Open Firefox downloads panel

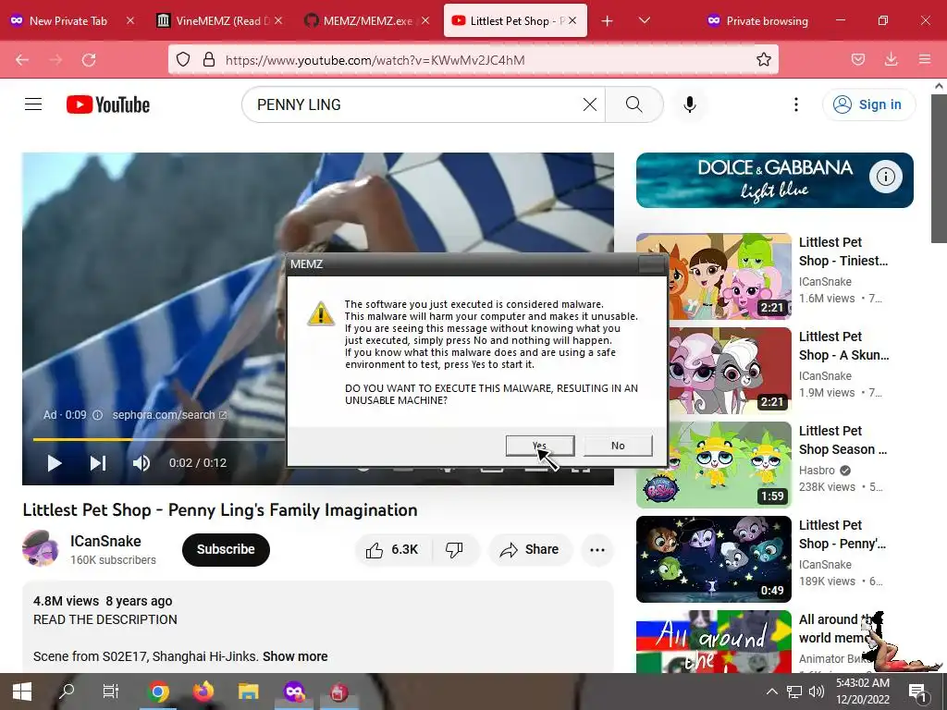891,60
